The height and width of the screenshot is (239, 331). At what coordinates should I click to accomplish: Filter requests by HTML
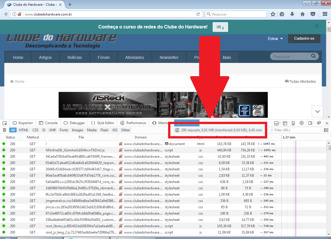point(24,130)
